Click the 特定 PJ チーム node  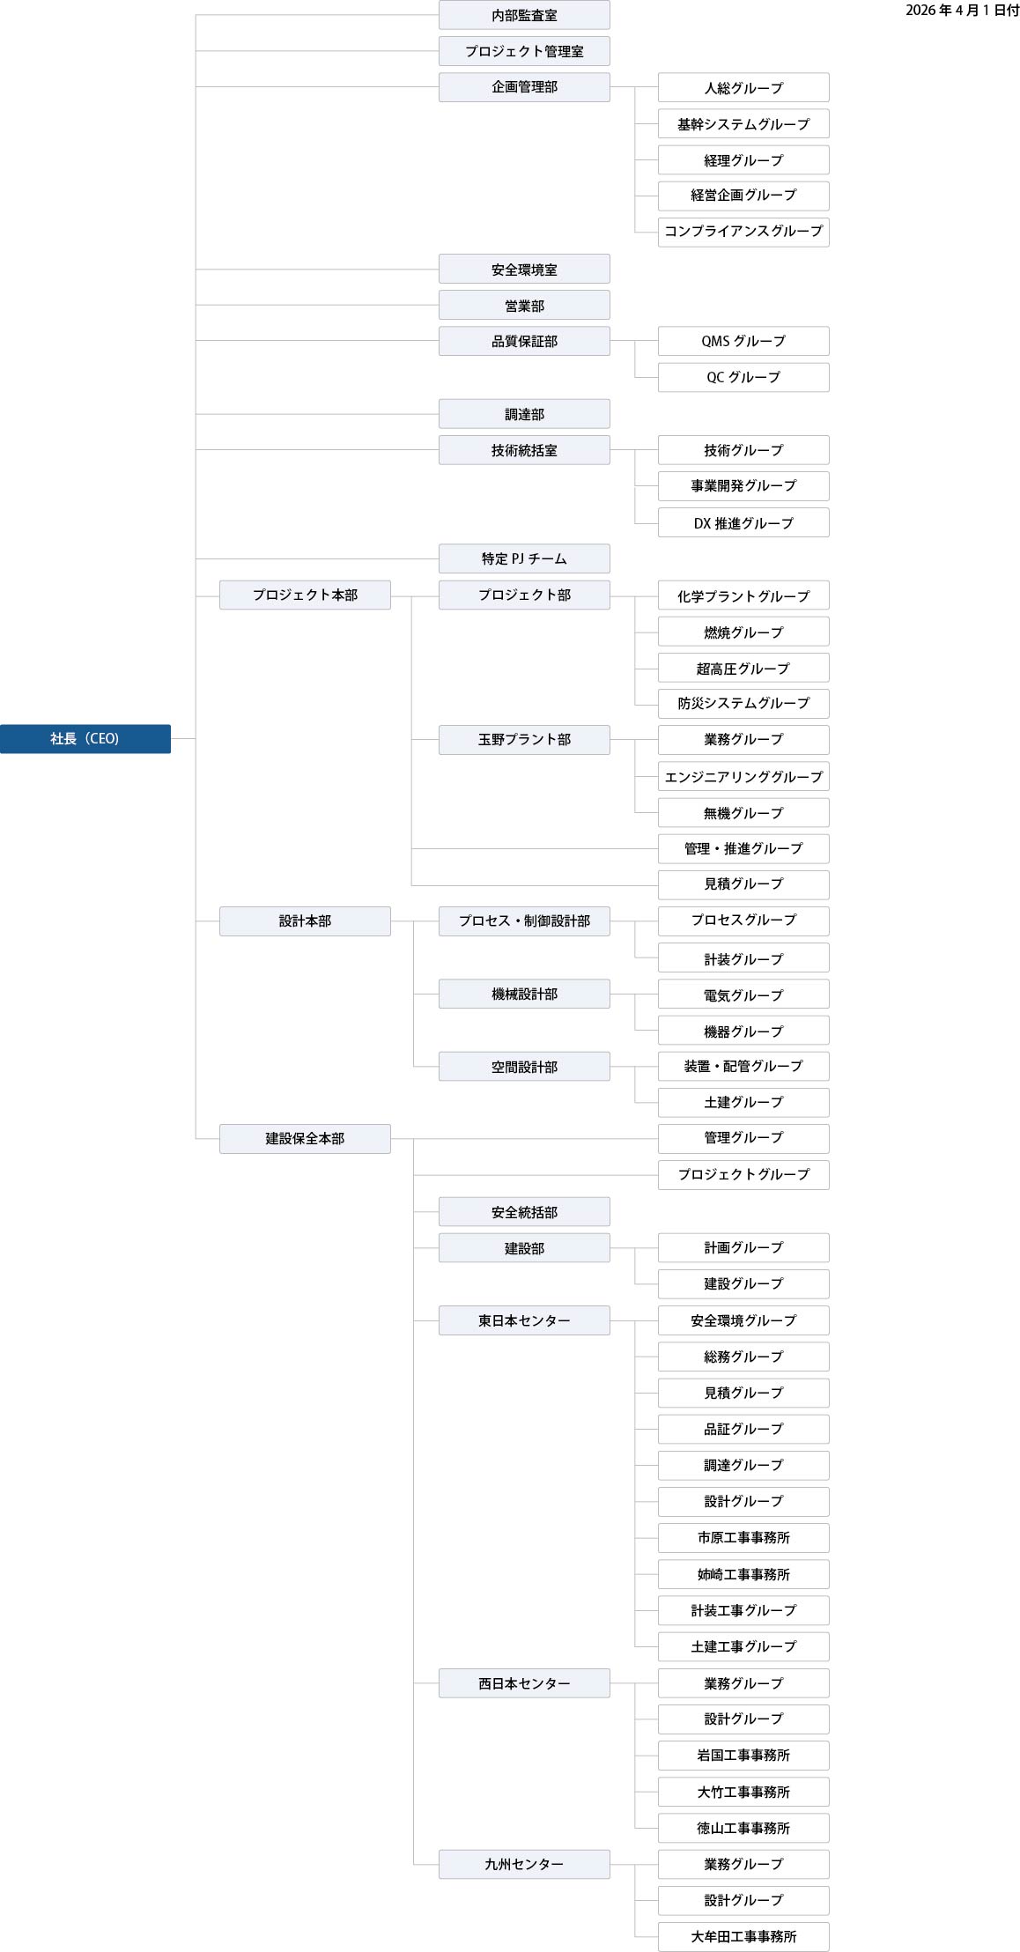[524, 558]
